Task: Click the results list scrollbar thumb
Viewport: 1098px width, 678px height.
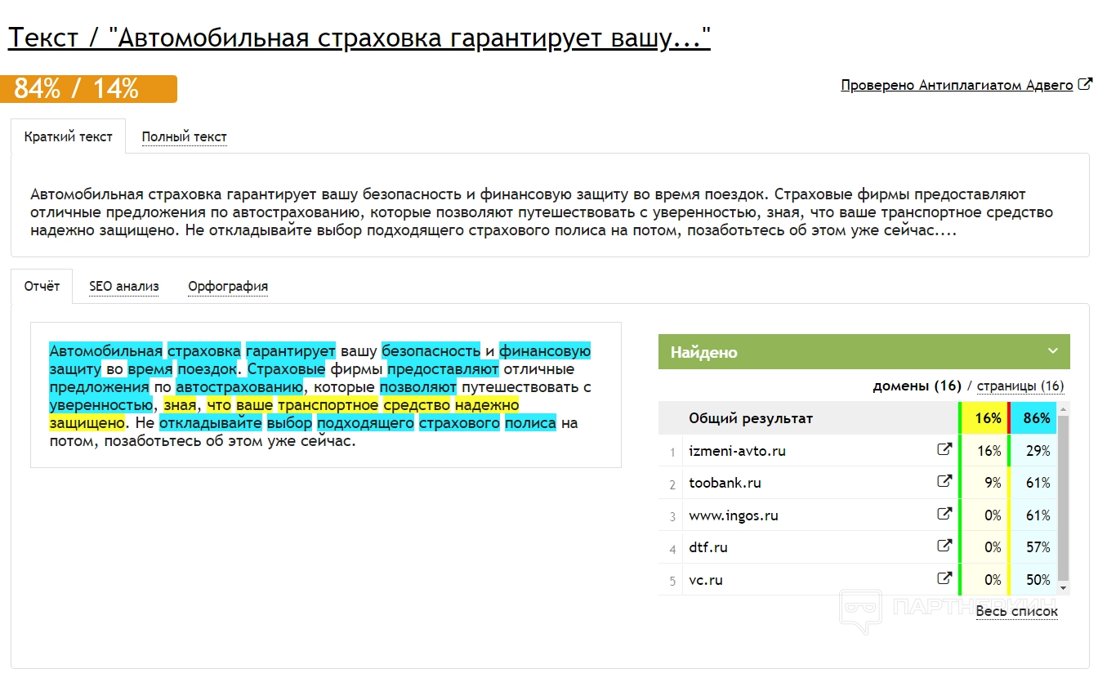Action: coord(1064,498)
